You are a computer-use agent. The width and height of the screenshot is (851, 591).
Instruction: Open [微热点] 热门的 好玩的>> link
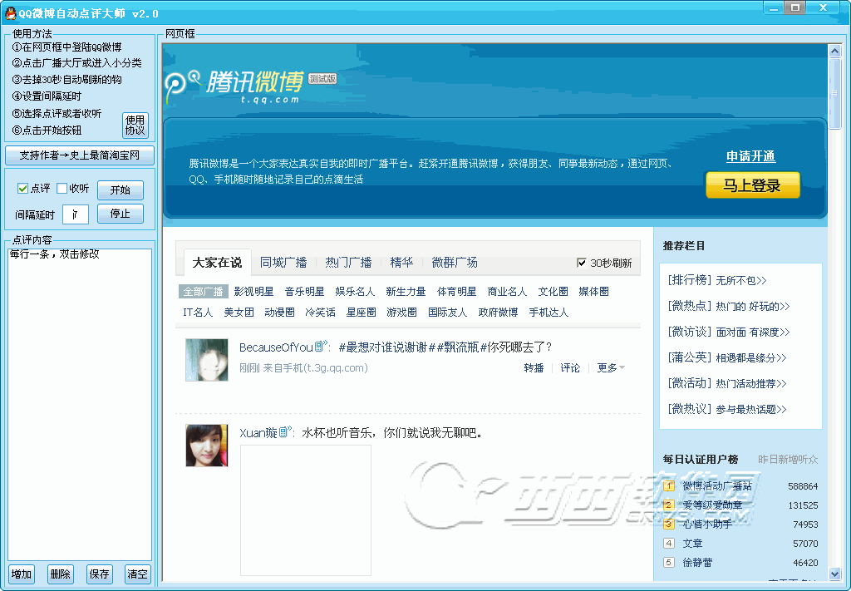click(x=728, y=306)
